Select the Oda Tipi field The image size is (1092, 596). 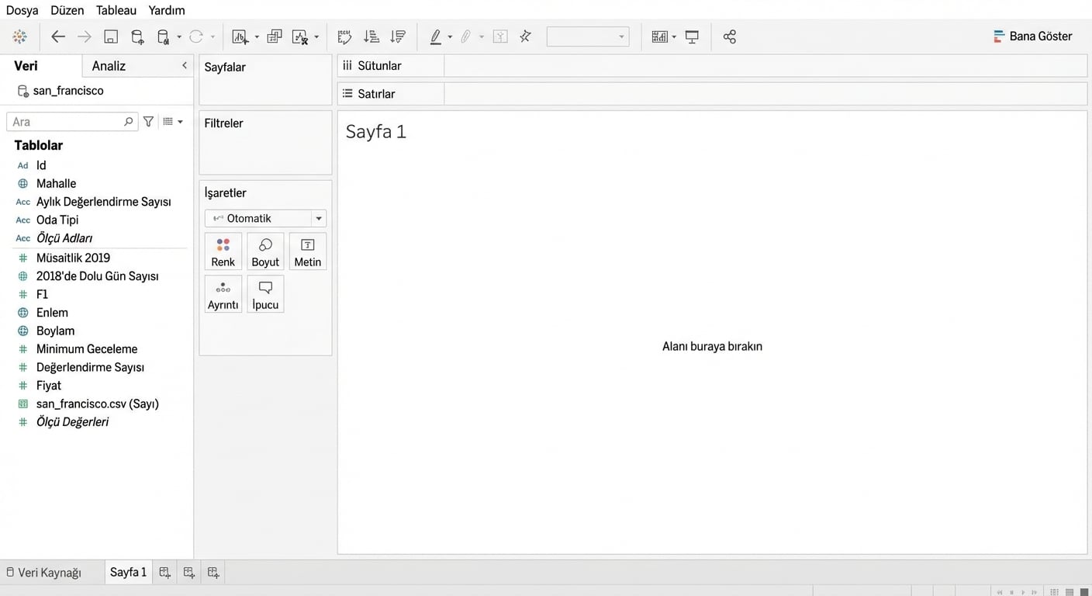(57, 220)
